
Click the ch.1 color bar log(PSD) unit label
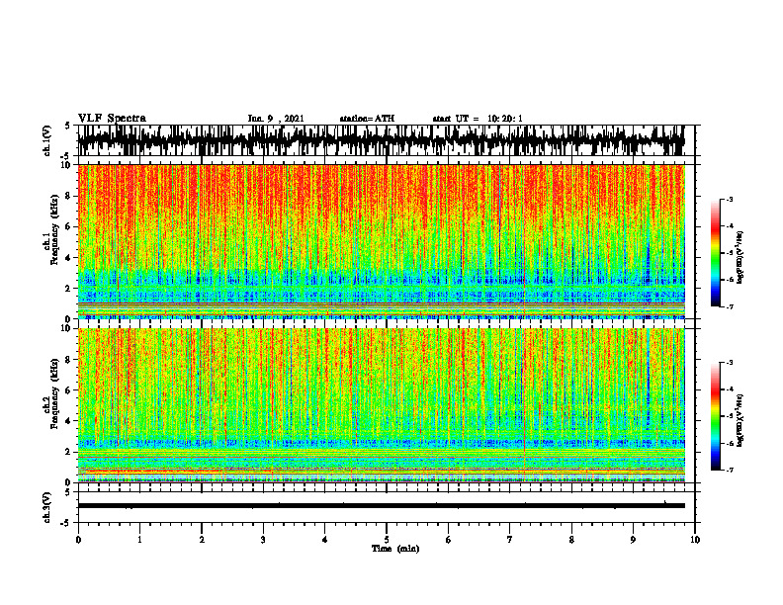(x=740, y=258)
